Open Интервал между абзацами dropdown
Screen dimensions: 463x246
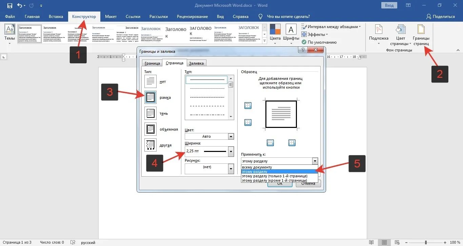(x=331, y=27)
